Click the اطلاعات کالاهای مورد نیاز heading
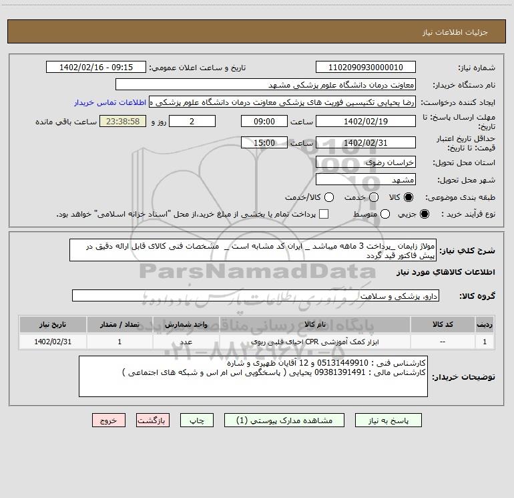Image resolution: width=514 pixels, height=498 pixels. tap(445, 272)
